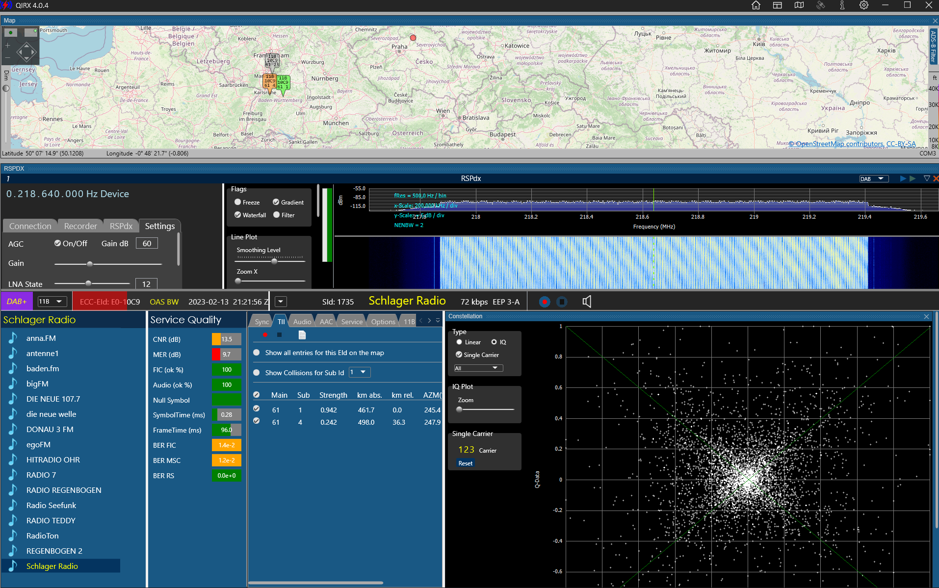Click the map pan arrows control
This screenshot has height=588, width=939.
point(26,52)
